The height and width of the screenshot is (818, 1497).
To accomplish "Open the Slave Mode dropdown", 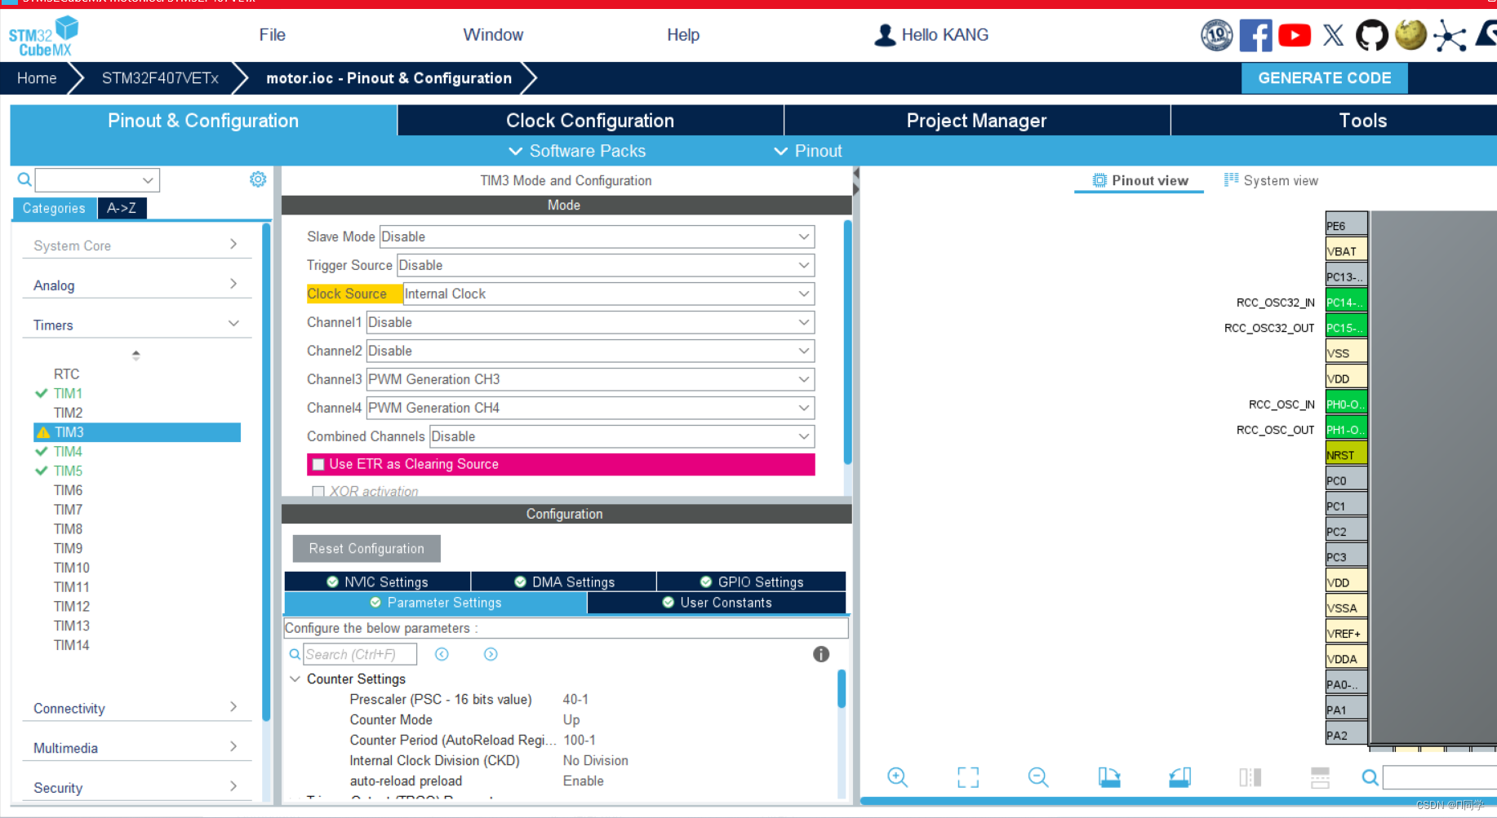I will point(597,237).
